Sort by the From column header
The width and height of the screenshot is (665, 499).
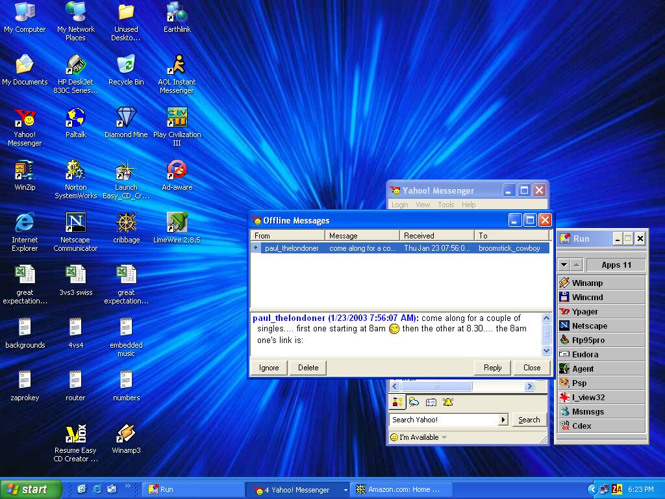[288, 235]
